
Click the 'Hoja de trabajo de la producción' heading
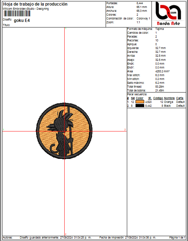(35, 4)
